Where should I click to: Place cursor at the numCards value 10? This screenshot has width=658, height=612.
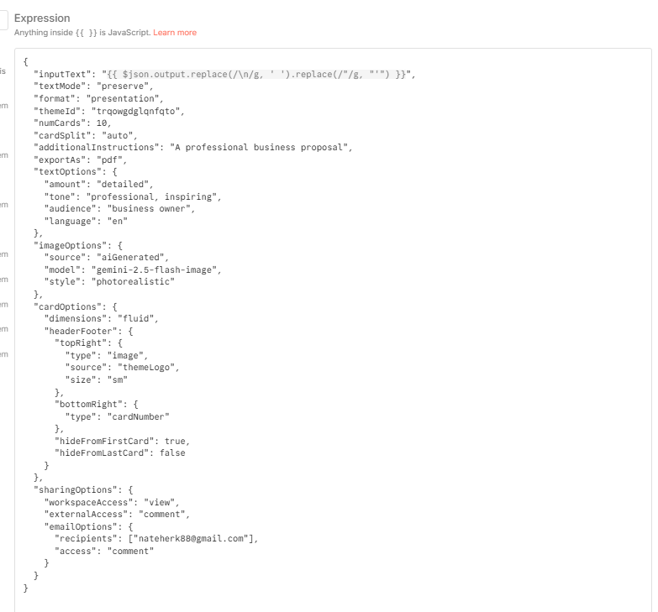point(102,123)
